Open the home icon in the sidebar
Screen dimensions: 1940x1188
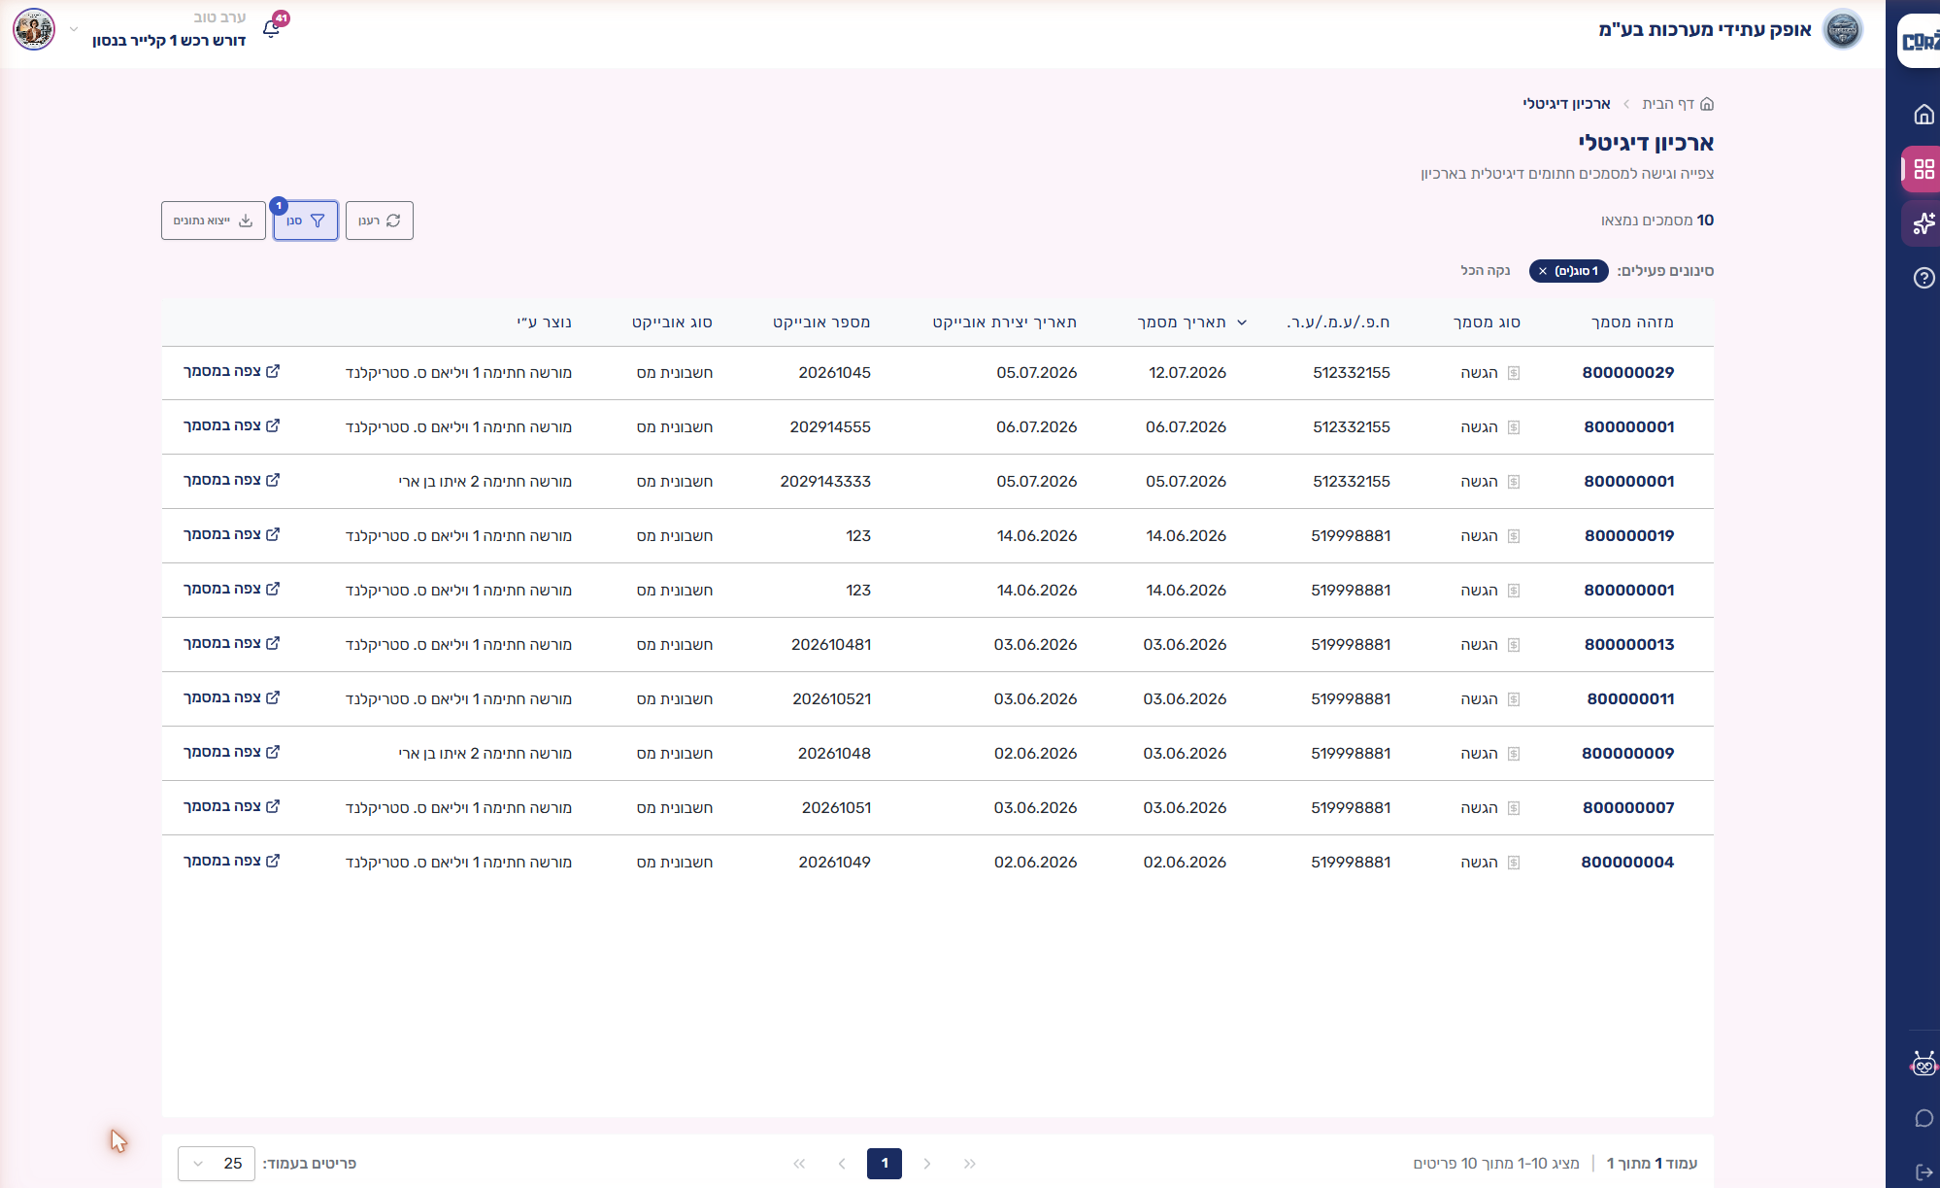point(1923,115)
